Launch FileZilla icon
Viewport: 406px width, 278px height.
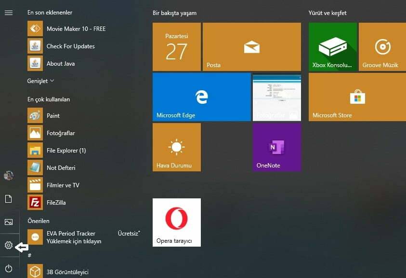click(35, 202)
